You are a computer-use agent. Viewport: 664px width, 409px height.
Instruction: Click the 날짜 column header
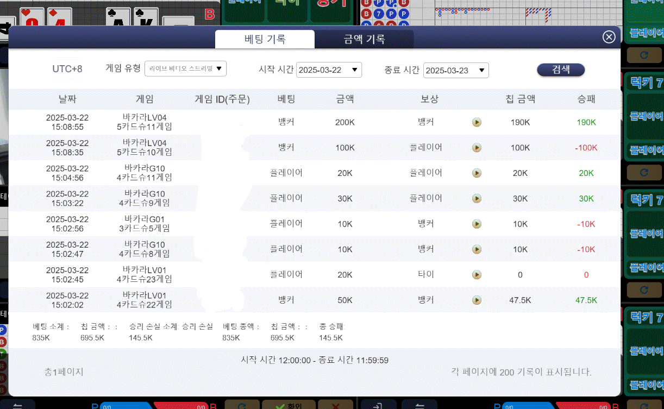click(x=68, y=99)
